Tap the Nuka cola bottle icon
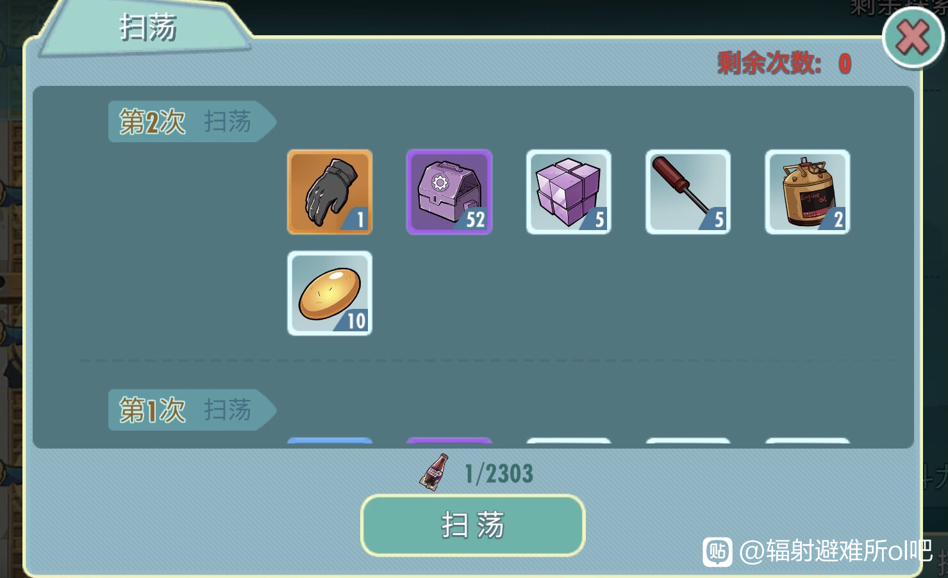Image resolution: width=948 pixels, height=578 pixels. click(434, 472)
